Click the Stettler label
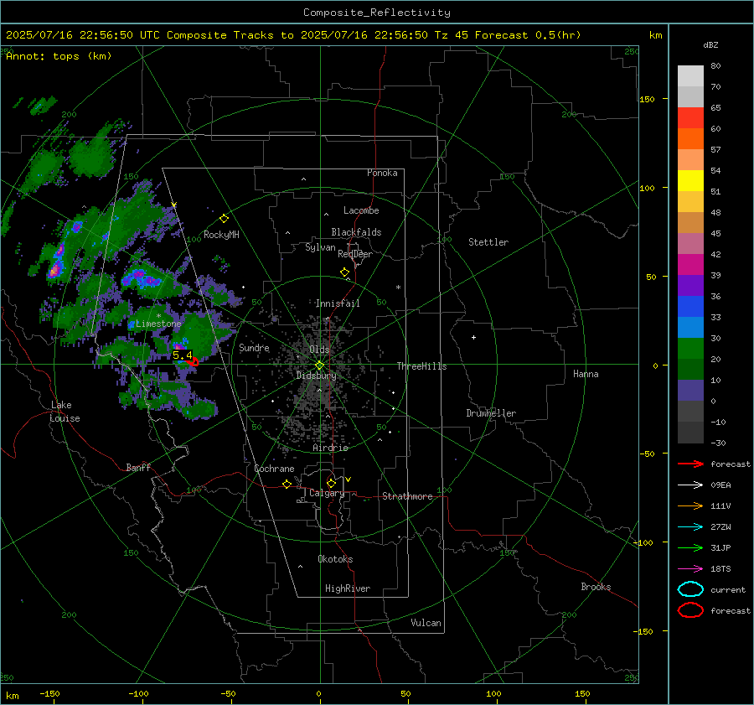This screenshot has width=754, height=705. pos(488,242)
